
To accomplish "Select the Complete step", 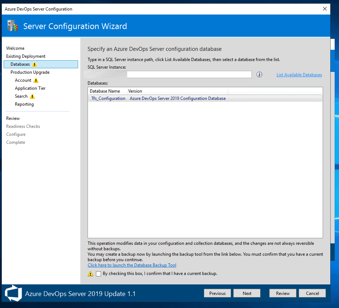I will click(x=16, y=142).
